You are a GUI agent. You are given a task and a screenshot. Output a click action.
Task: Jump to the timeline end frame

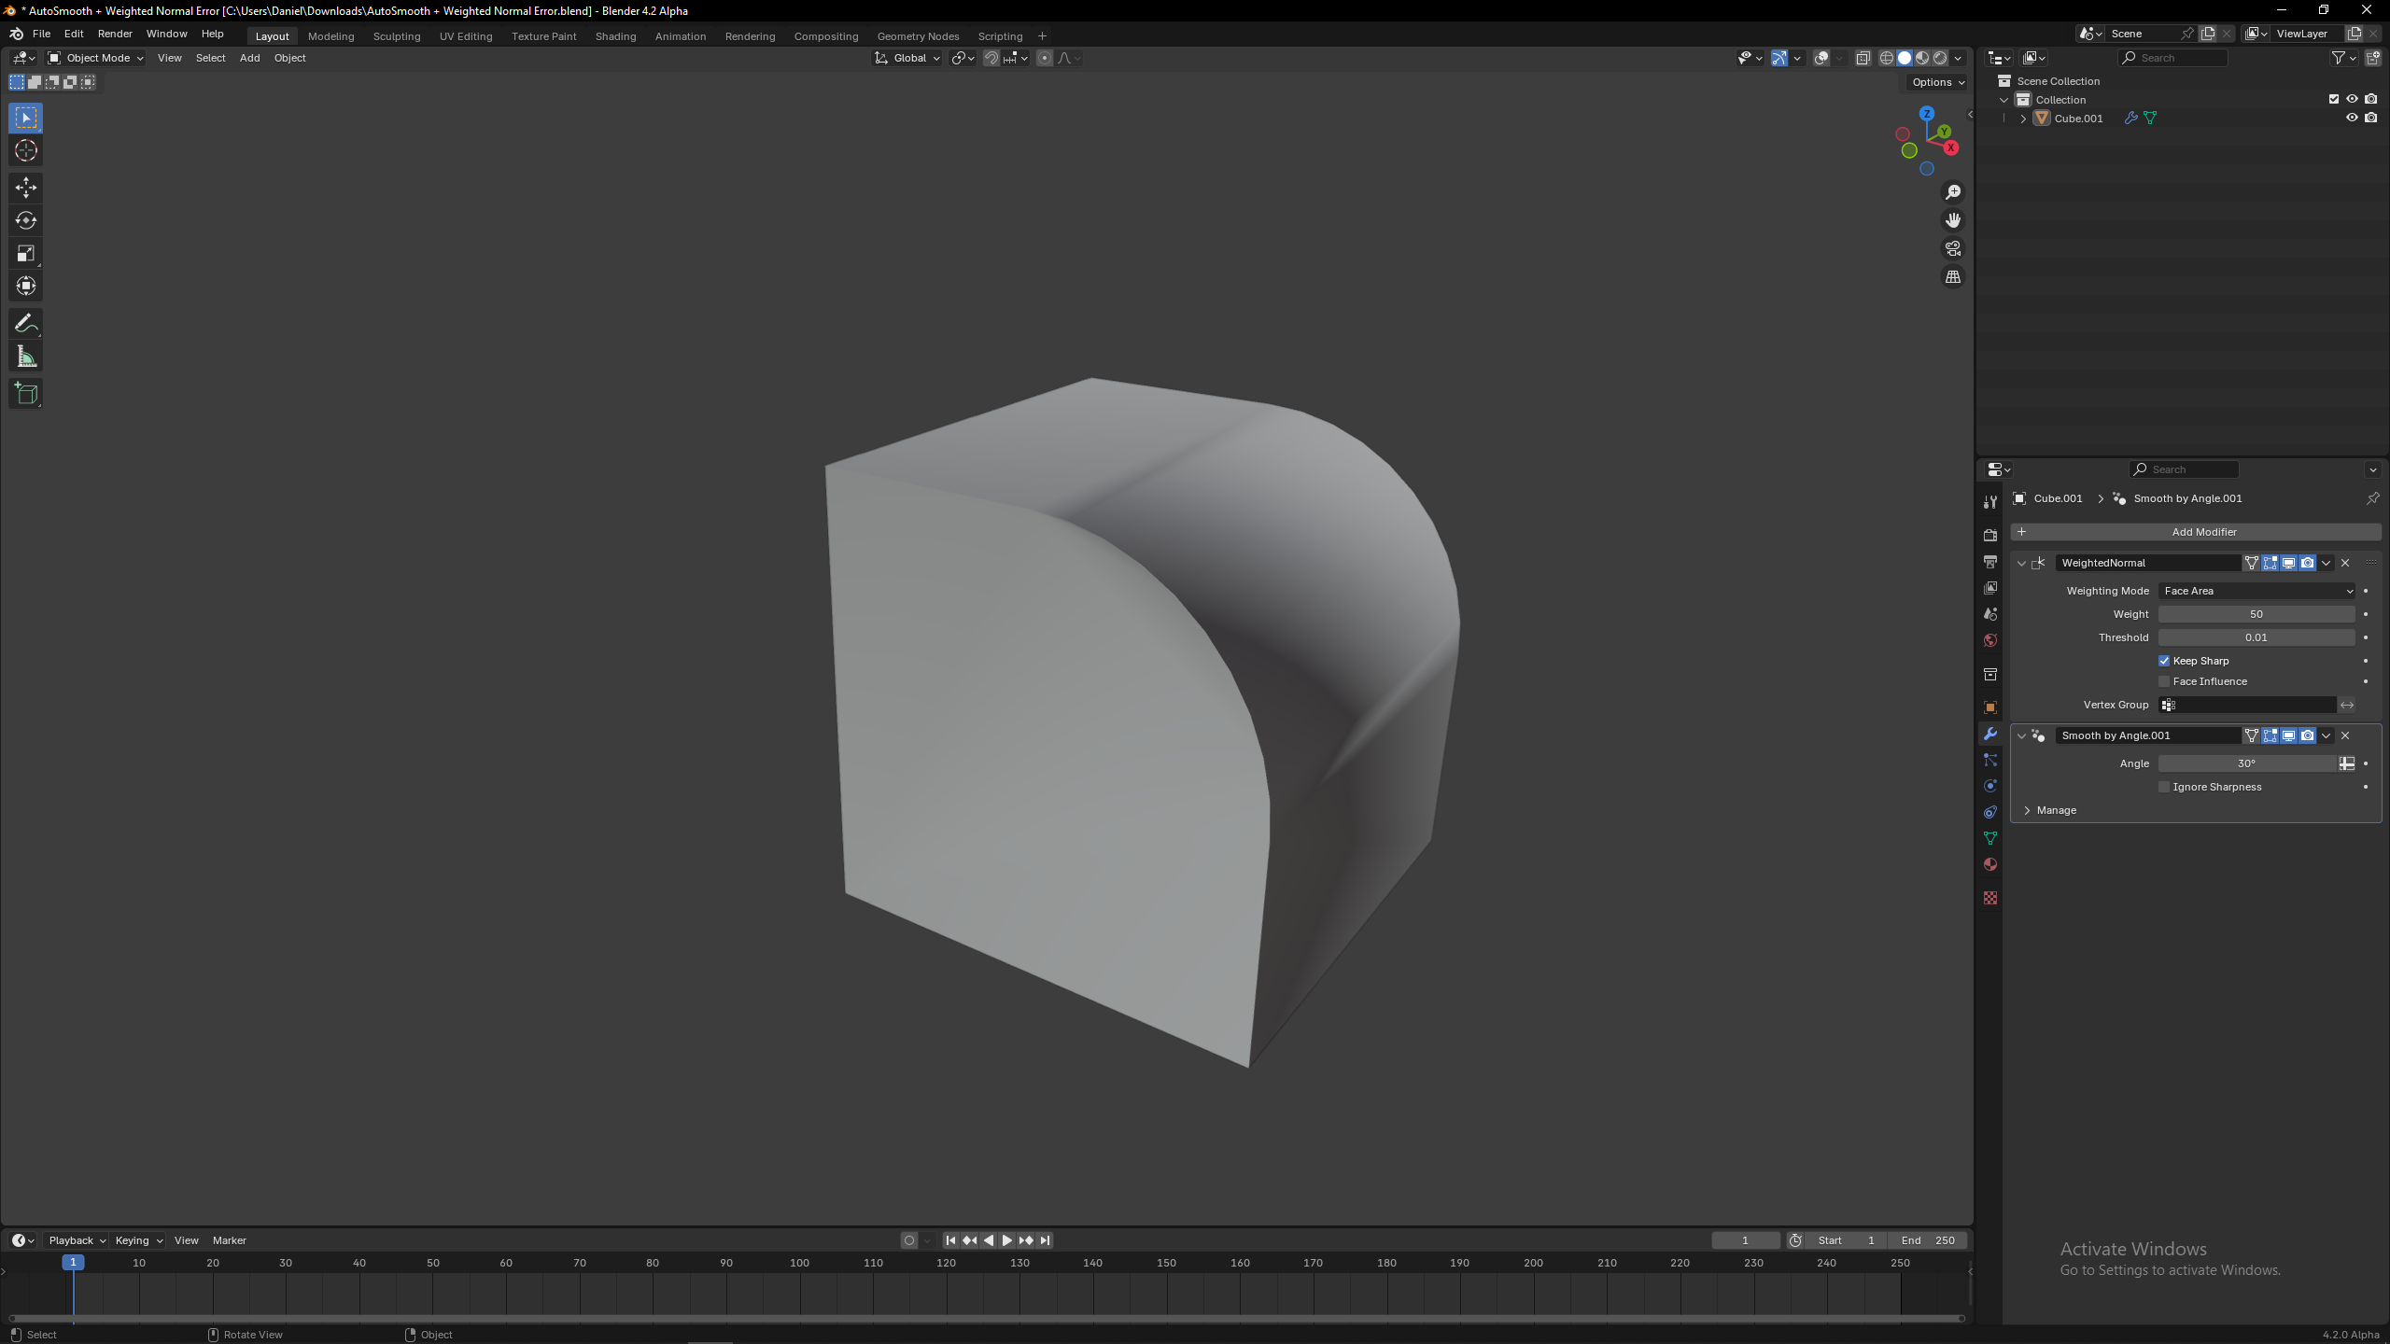1046,1240
